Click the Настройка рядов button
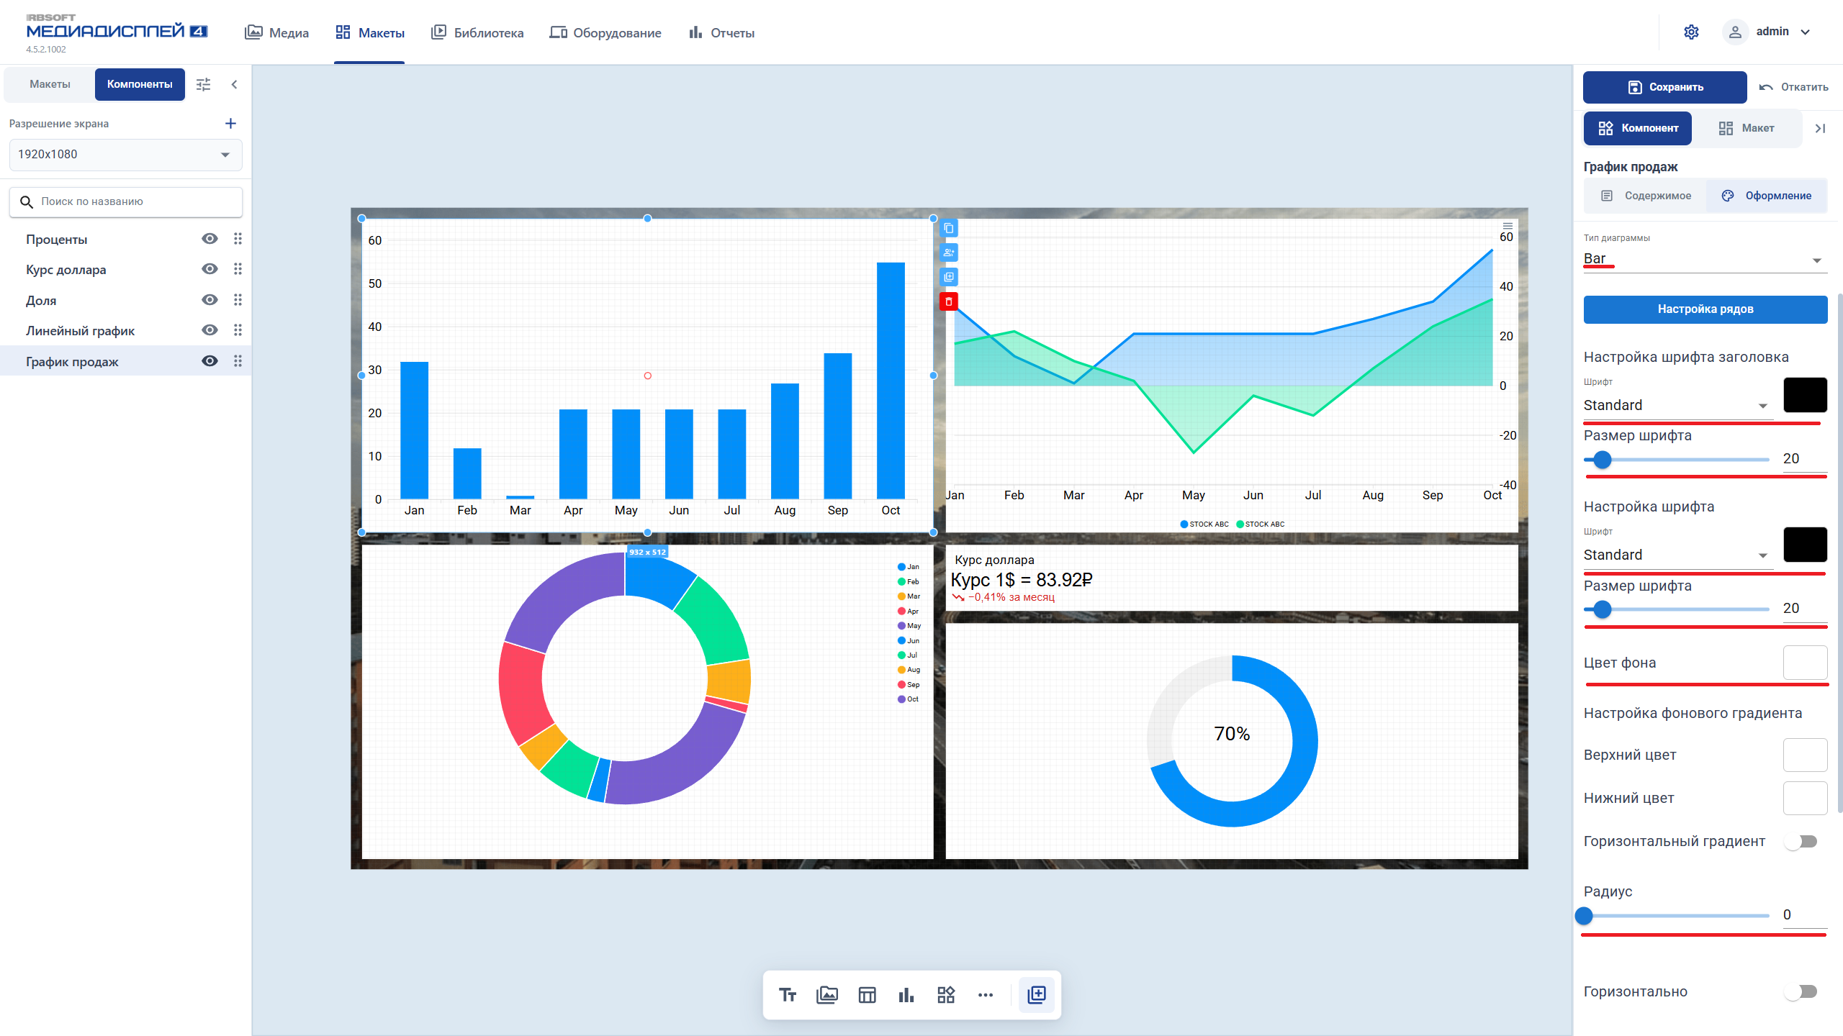 click(1705, 309)
